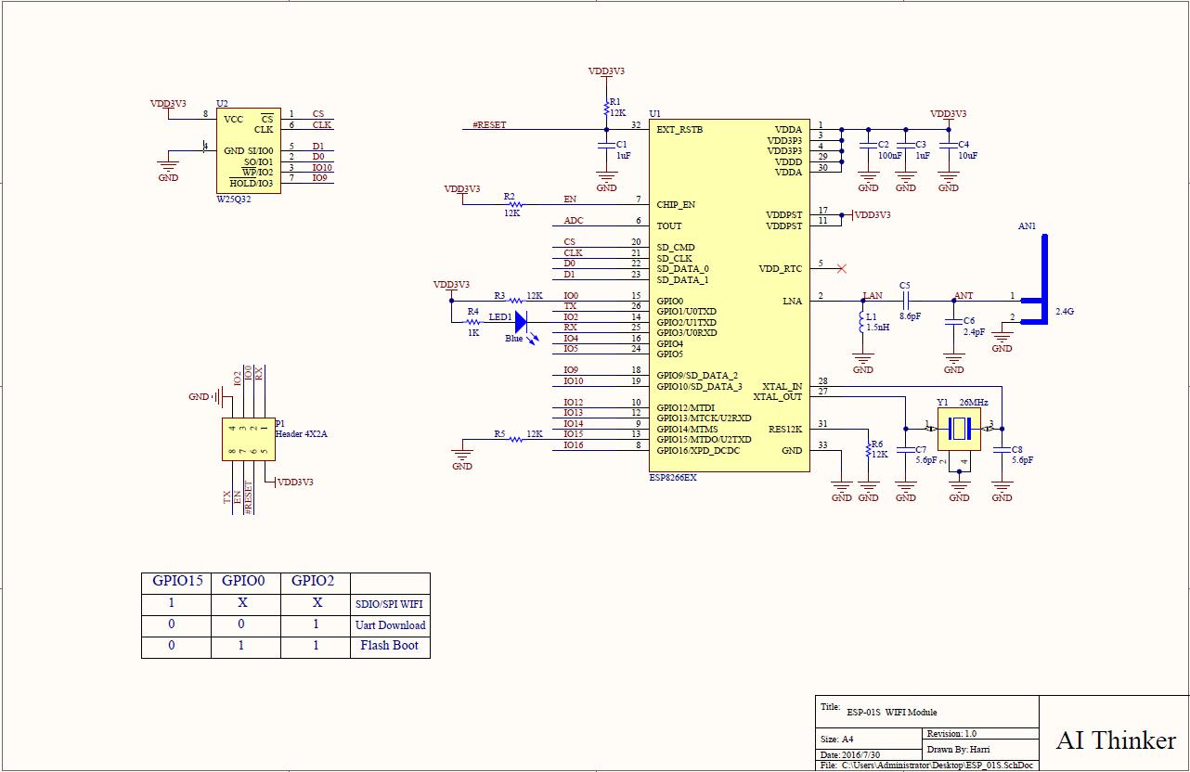Click the GND symbol of flash chip U2

pos(168,170)
